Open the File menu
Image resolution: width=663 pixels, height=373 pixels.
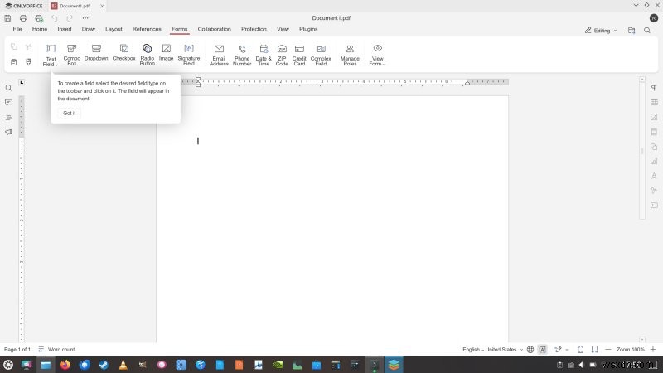point(17,29)
